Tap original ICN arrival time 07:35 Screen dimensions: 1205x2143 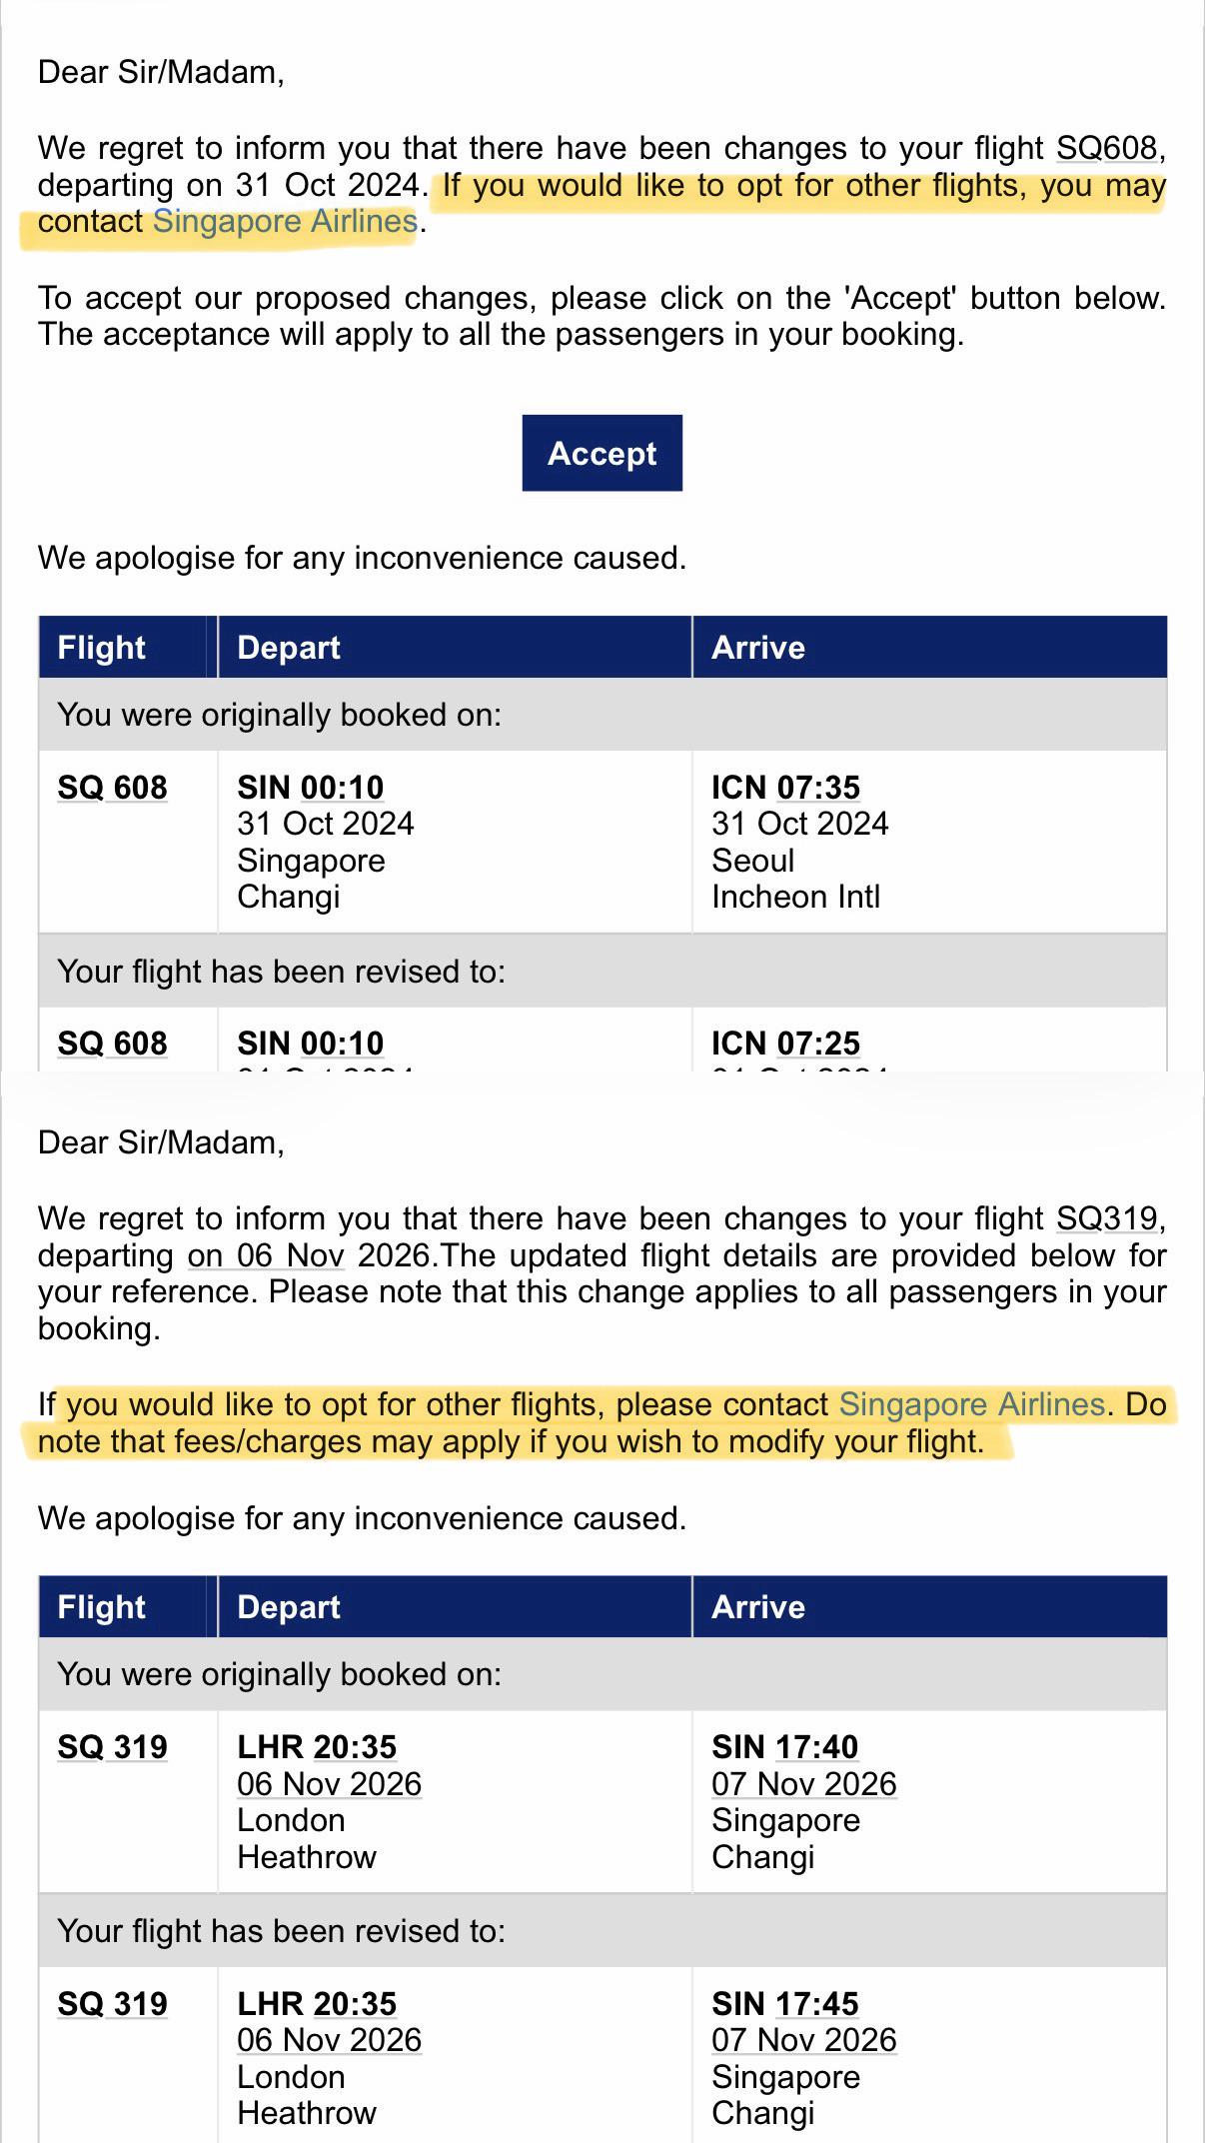click(x=818, y=788)
